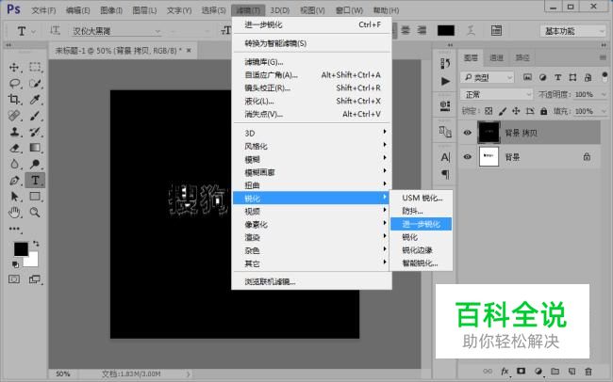Toggle lock all padlock icon
Screen dimensions: 613x382
543,111
